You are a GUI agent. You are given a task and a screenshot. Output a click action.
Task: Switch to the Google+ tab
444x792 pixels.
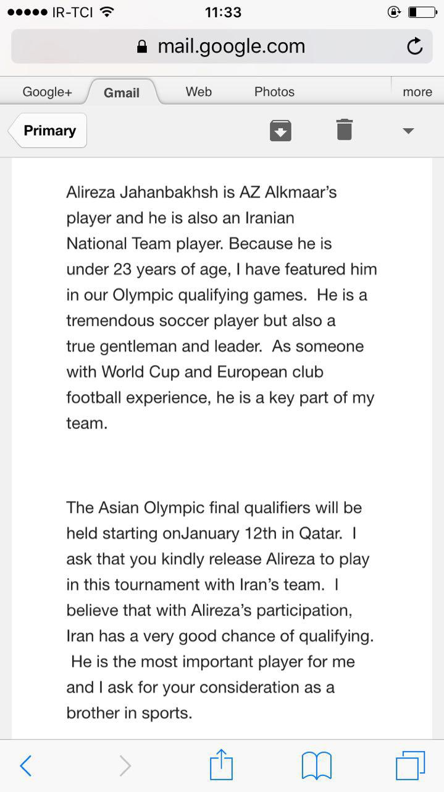pos(48,92)
